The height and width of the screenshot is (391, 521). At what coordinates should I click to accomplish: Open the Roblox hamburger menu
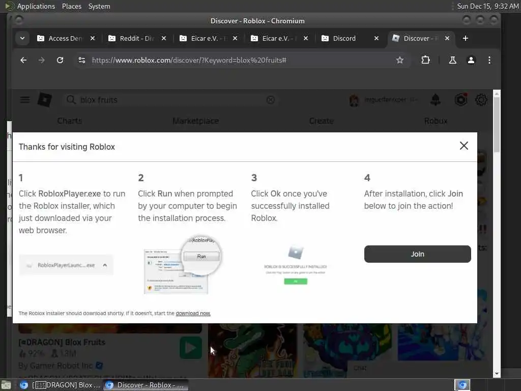[25, 100]
